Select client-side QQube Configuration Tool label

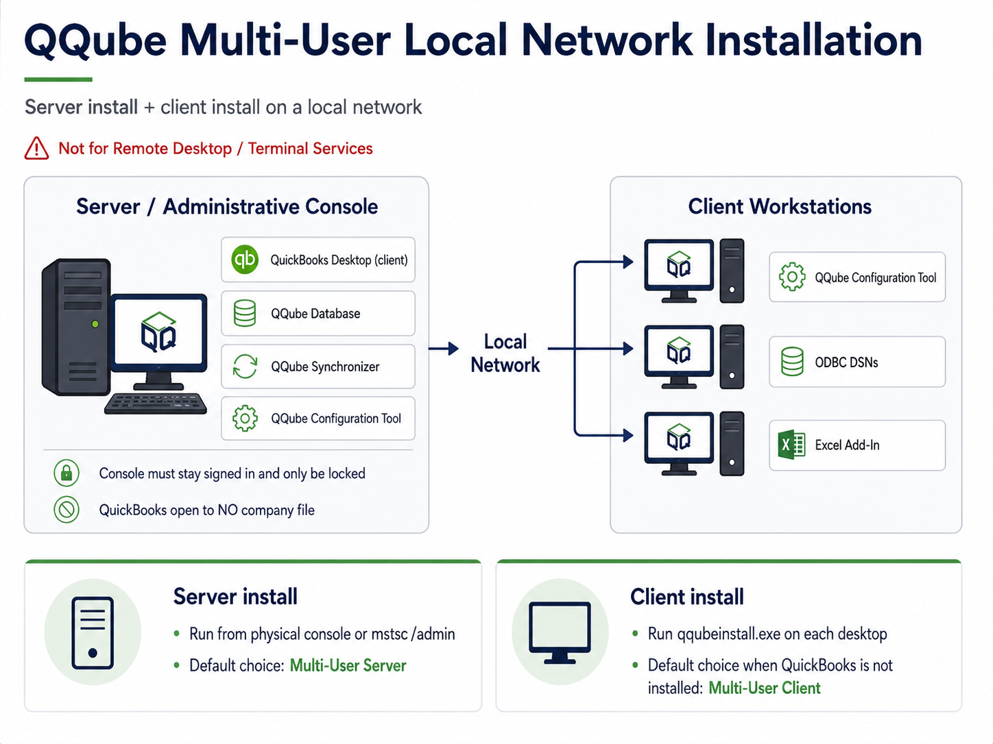click(x=876, y=277)
